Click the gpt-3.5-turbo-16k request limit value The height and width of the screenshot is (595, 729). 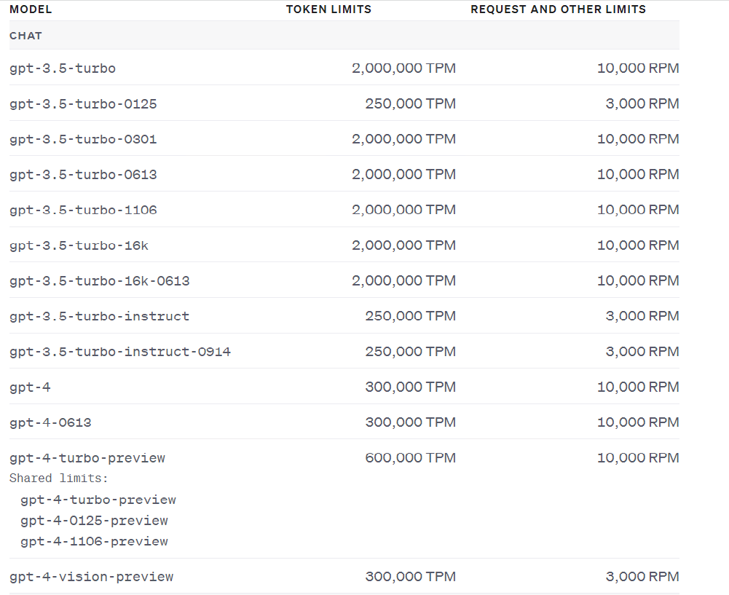[638, 245]
